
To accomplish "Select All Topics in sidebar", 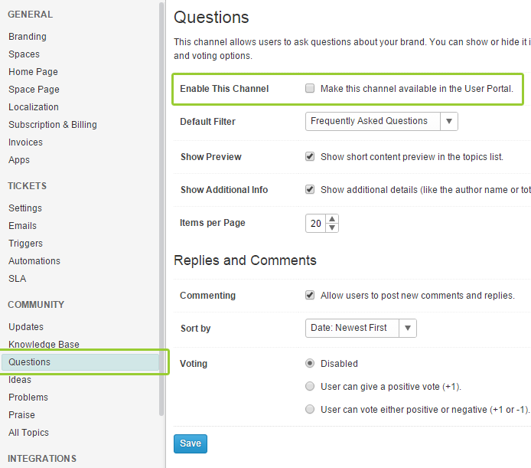I will click(x=28, y=433).
